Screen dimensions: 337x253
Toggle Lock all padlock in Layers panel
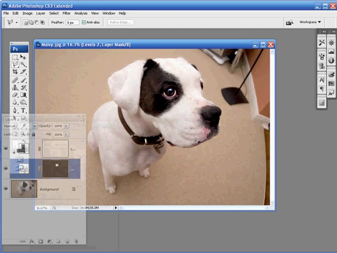point(33,134)
